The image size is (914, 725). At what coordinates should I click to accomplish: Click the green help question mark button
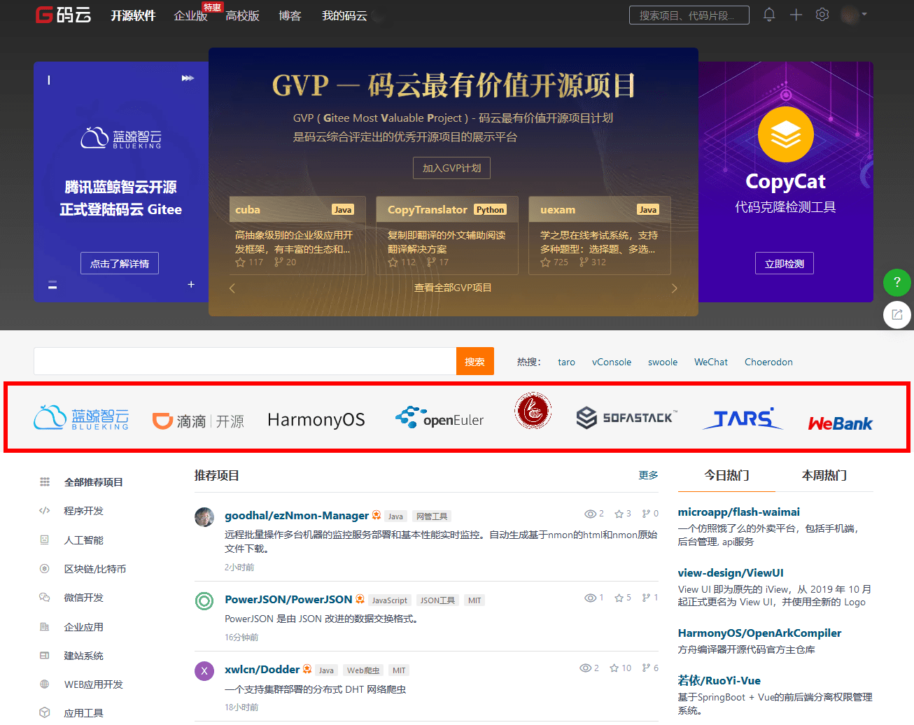coord(897,283)
